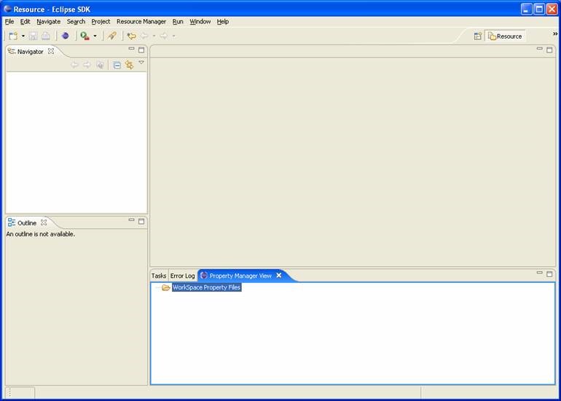Image resolution: width=561 pixels, height=401 pixels.
Task: Show hidden perspective toolbar chevron
Action: click(x=555, y=34)
